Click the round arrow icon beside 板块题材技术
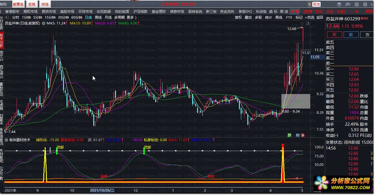 [7, 140]
